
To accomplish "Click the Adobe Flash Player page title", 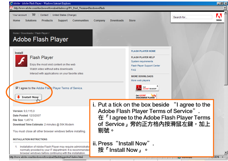I will pos(40,39).
